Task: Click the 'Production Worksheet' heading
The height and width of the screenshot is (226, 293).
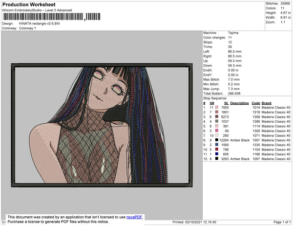Action: pyautogui.click(x=29, y=5)
